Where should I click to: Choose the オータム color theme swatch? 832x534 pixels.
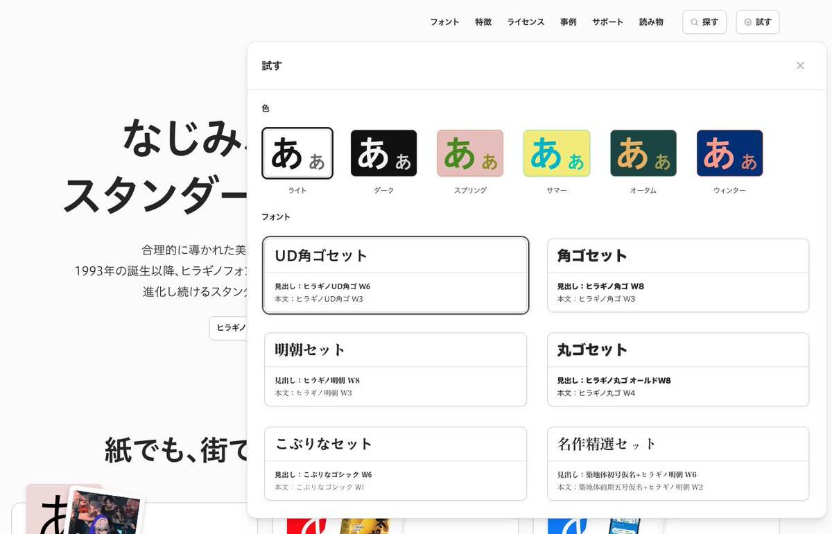[643, 153]
